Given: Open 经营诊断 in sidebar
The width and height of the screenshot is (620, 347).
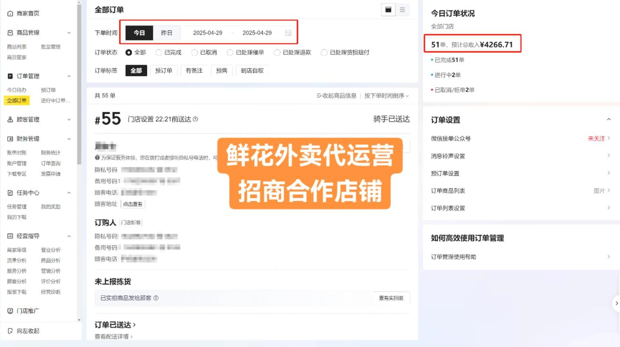Looking at the screenshot, I should (x=51, y=292).
